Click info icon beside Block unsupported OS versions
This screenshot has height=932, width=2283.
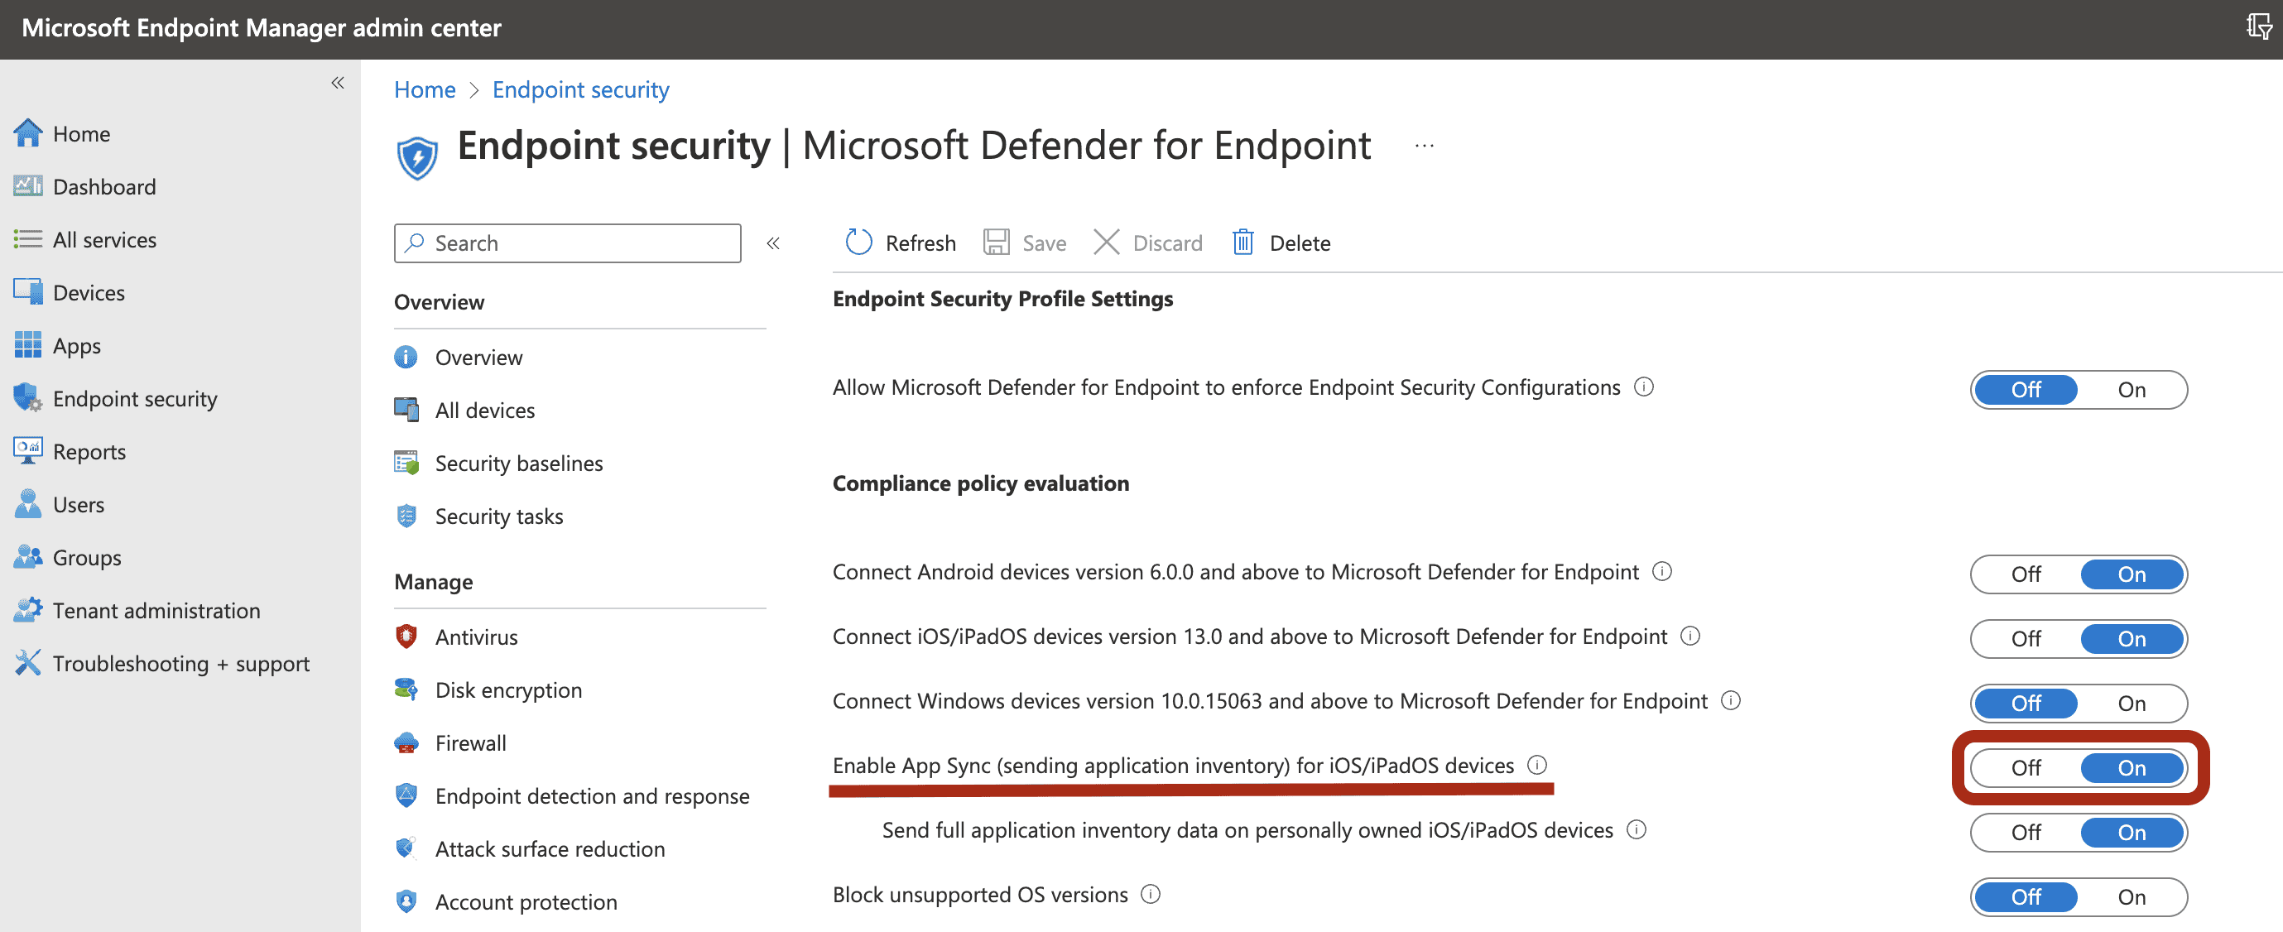pyautogui.click(x=1151, y=894)
